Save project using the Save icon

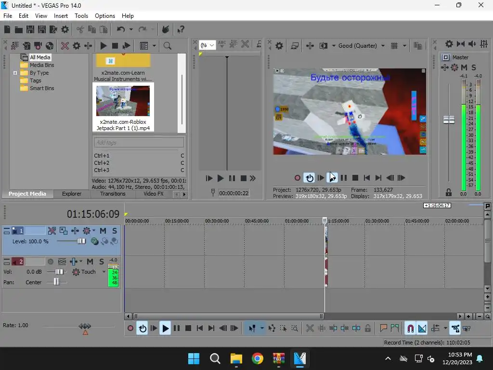click(x=30, y=29)
